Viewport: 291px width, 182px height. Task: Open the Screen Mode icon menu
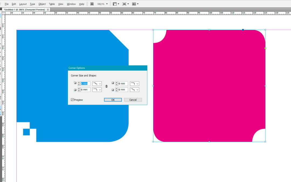click(x=126, y=4)
